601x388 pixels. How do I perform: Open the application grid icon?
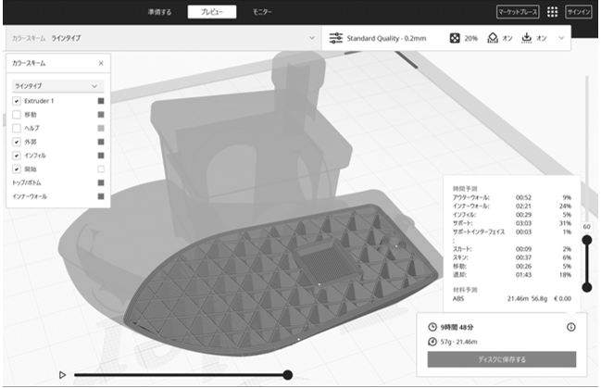tap(552, 12)
